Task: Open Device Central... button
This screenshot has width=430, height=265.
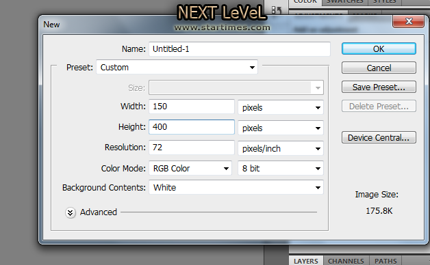Action: pos(379,137)
